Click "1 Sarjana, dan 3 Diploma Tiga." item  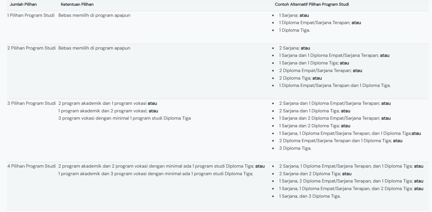pyautogui.click(x=310, y=196)
